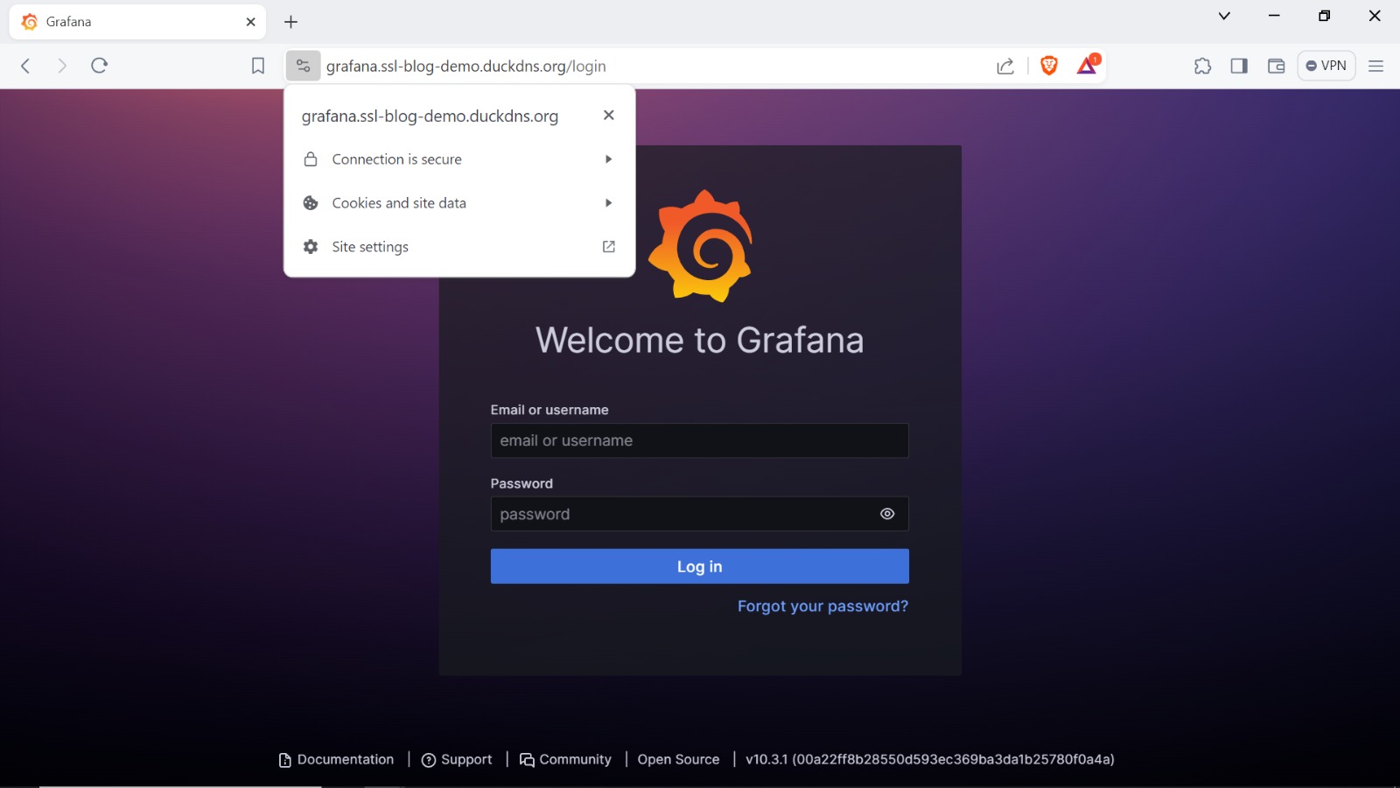Expand the Connection is secure entry

coord(459,159)
